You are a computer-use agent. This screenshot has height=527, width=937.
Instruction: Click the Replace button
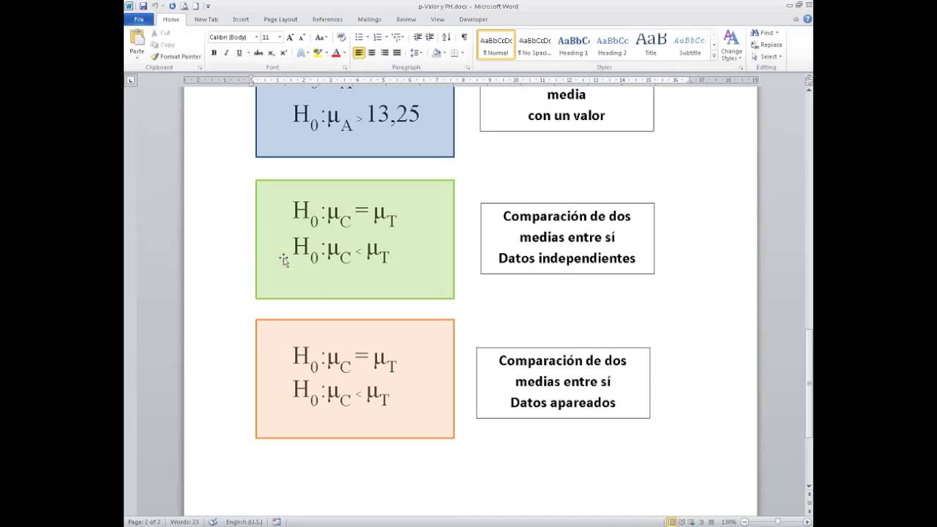766,45
